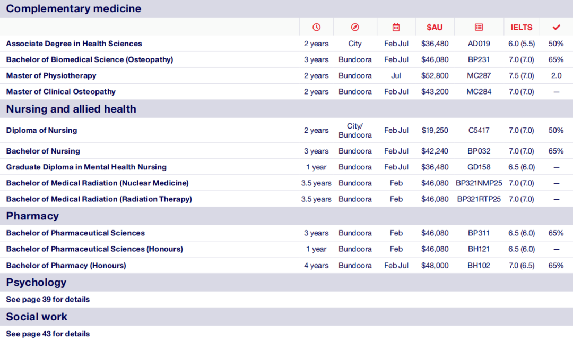Image resolution: width=573 pixels, height=341 pixels.
Task: Click program code BP231
Action: point(479,59)
